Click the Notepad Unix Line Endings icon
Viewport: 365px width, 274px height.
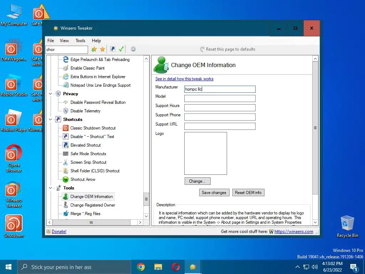pos(66,85)
